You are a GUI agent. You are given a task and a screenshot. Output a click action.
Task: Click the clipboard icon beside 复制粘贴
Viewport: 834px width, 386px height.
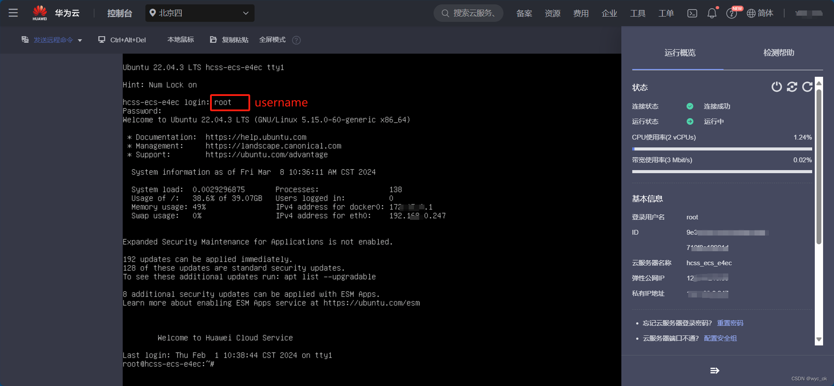tap(214, 40)
